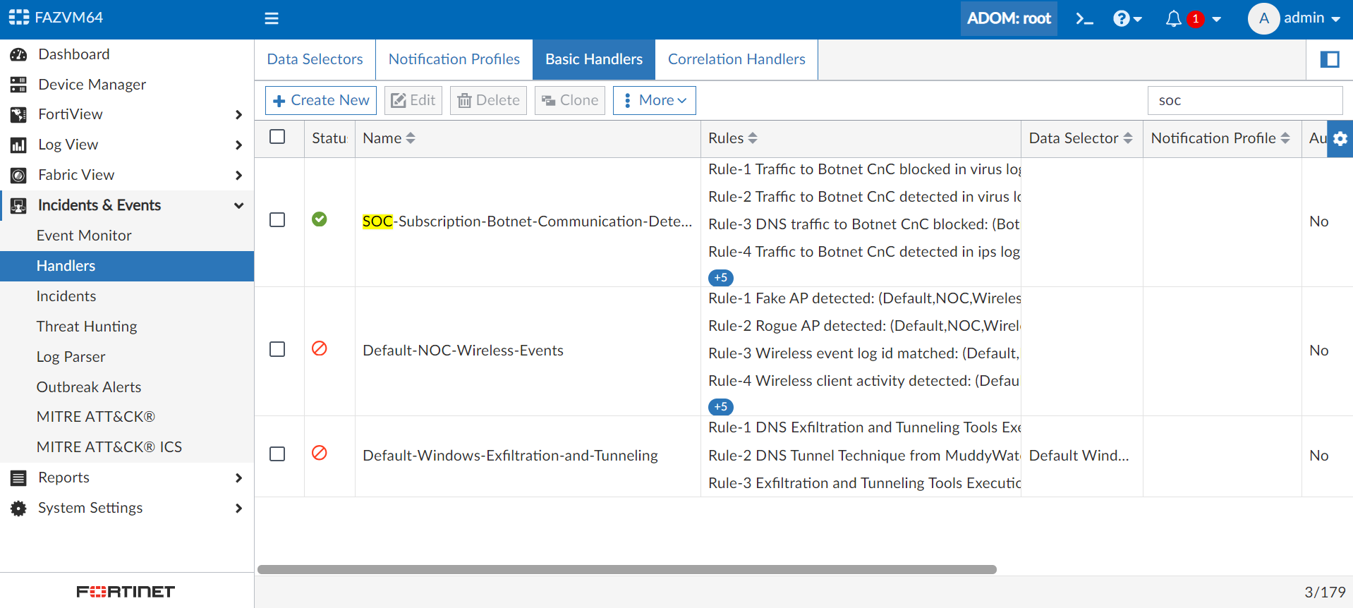Click the Dashboard icon in sidebar
Viewport: 1353px width, 608px height.
pos(19,55)
